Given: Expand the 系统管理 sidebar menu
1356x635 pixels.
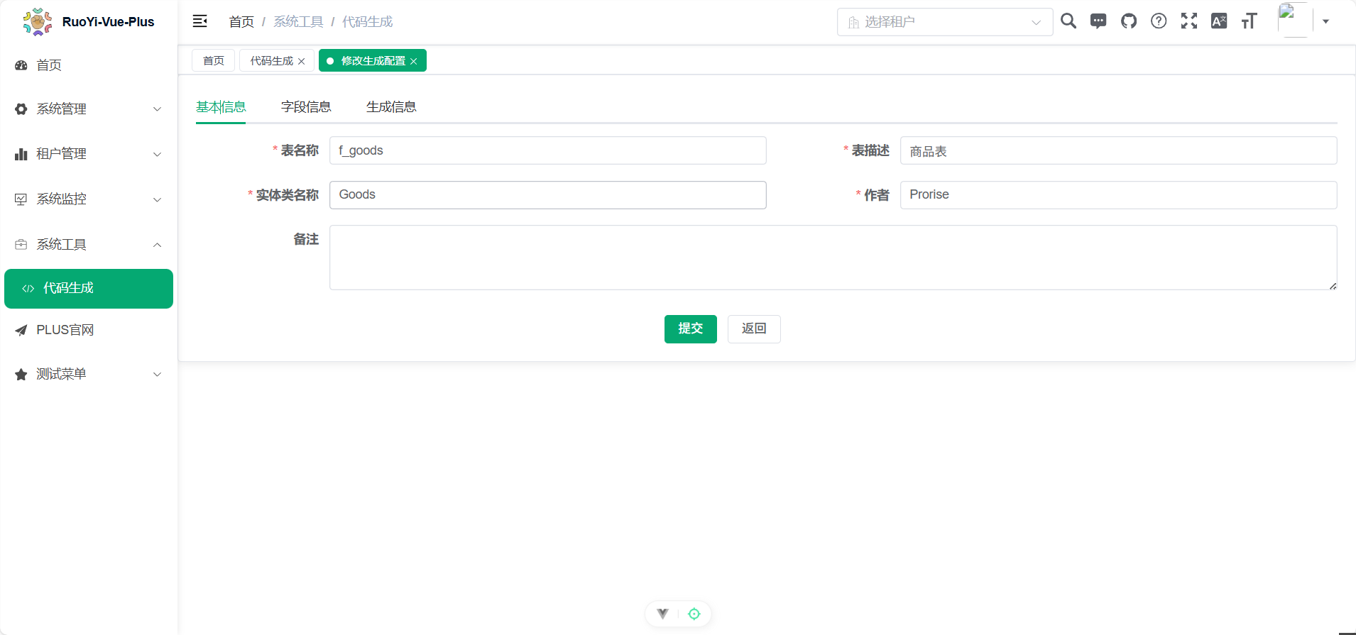Looking at the screenshot, I should pos(89,109).
